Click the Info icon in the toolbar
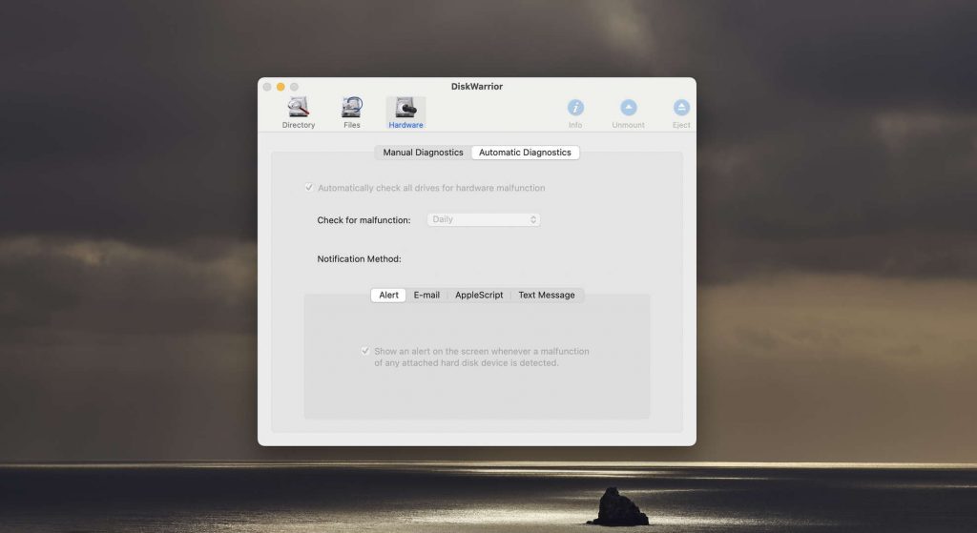977x533 pixels. [575, 112]
